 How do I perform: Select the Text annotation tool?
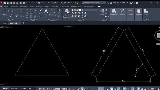[46, 12]
